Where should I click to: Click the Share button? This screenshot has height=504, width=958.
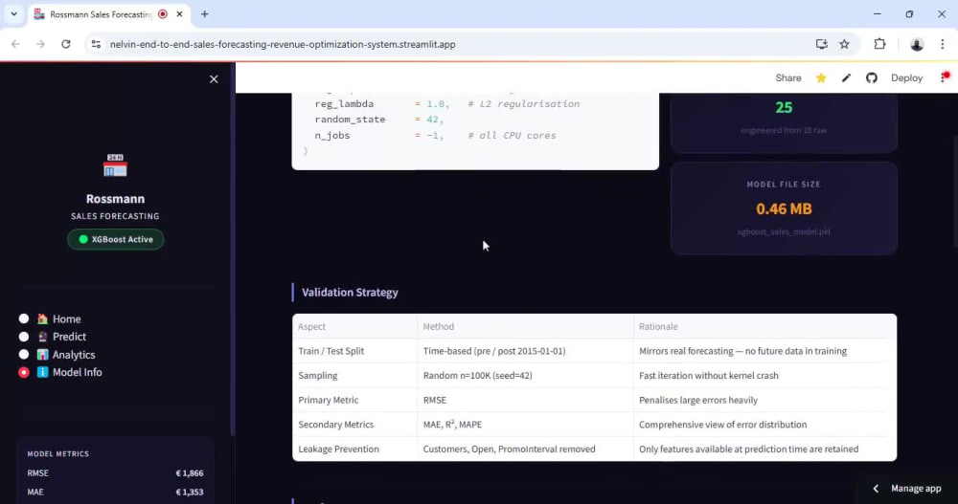click(x=788, y=78)
